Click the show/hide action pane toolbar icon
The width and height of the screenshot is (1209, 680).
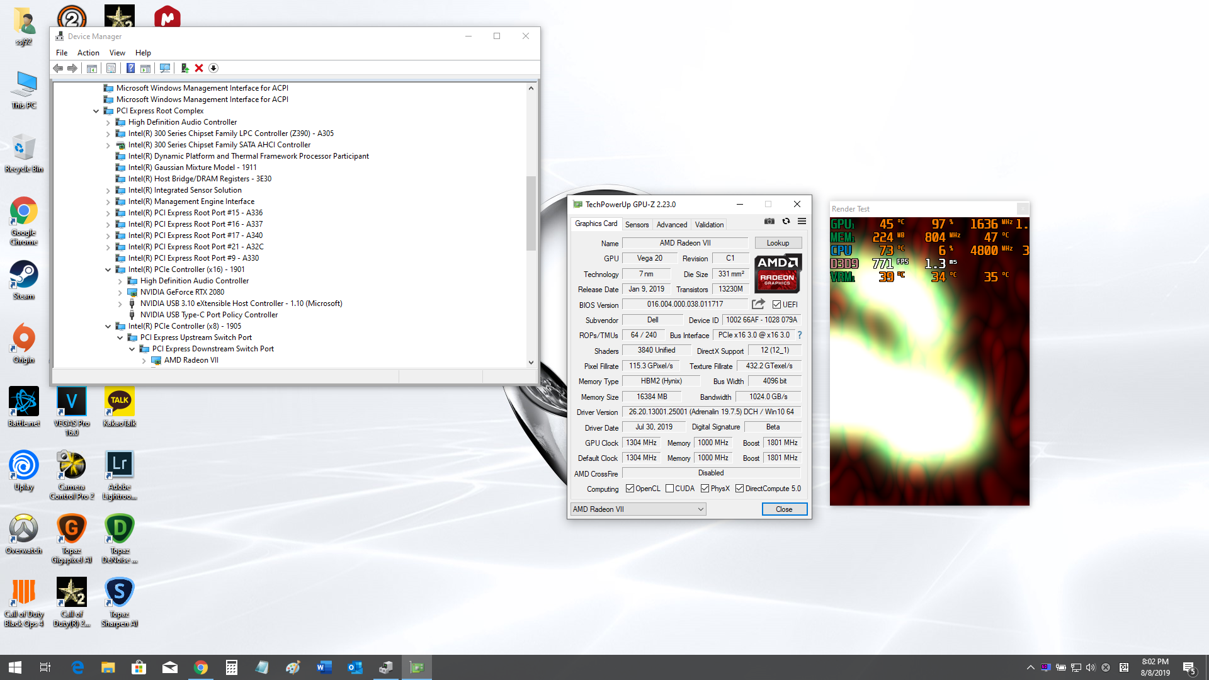coord(145,68)
